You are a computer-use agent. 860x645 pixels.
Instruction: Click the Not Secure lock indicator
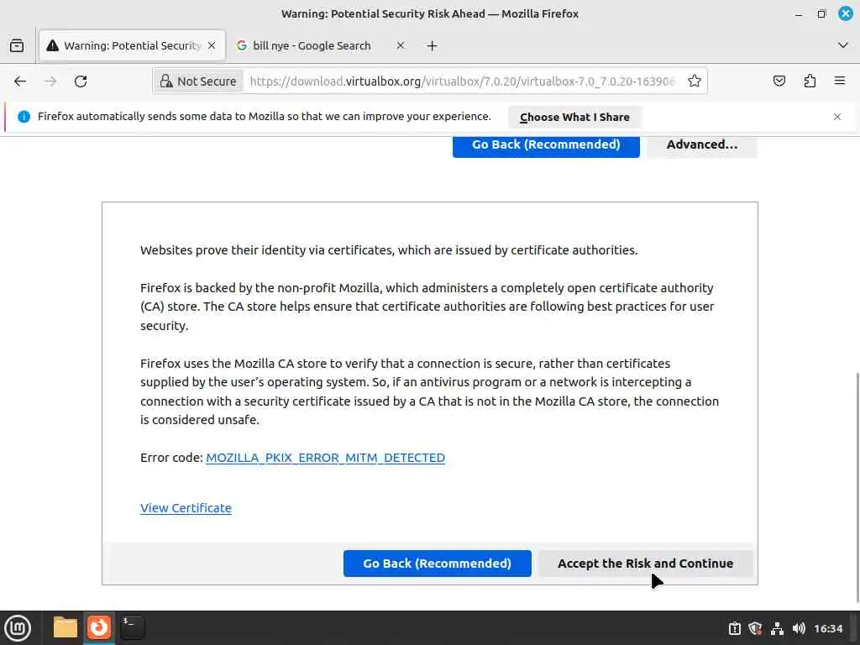pyautogui.click(x=198, y=81)
